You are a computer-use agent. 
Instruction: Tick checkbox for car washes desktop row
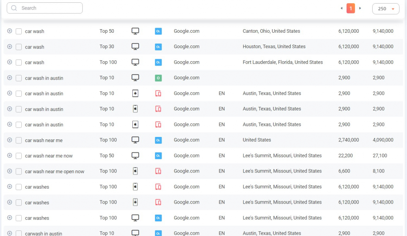(x=19, y=218)
